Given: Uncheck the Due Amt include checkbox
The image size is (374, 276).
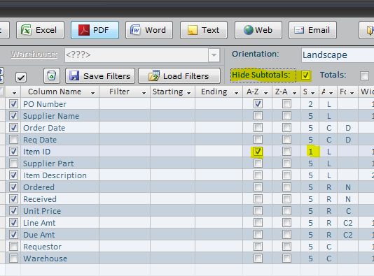Looking at the screenshot, I should click(13, 235).
